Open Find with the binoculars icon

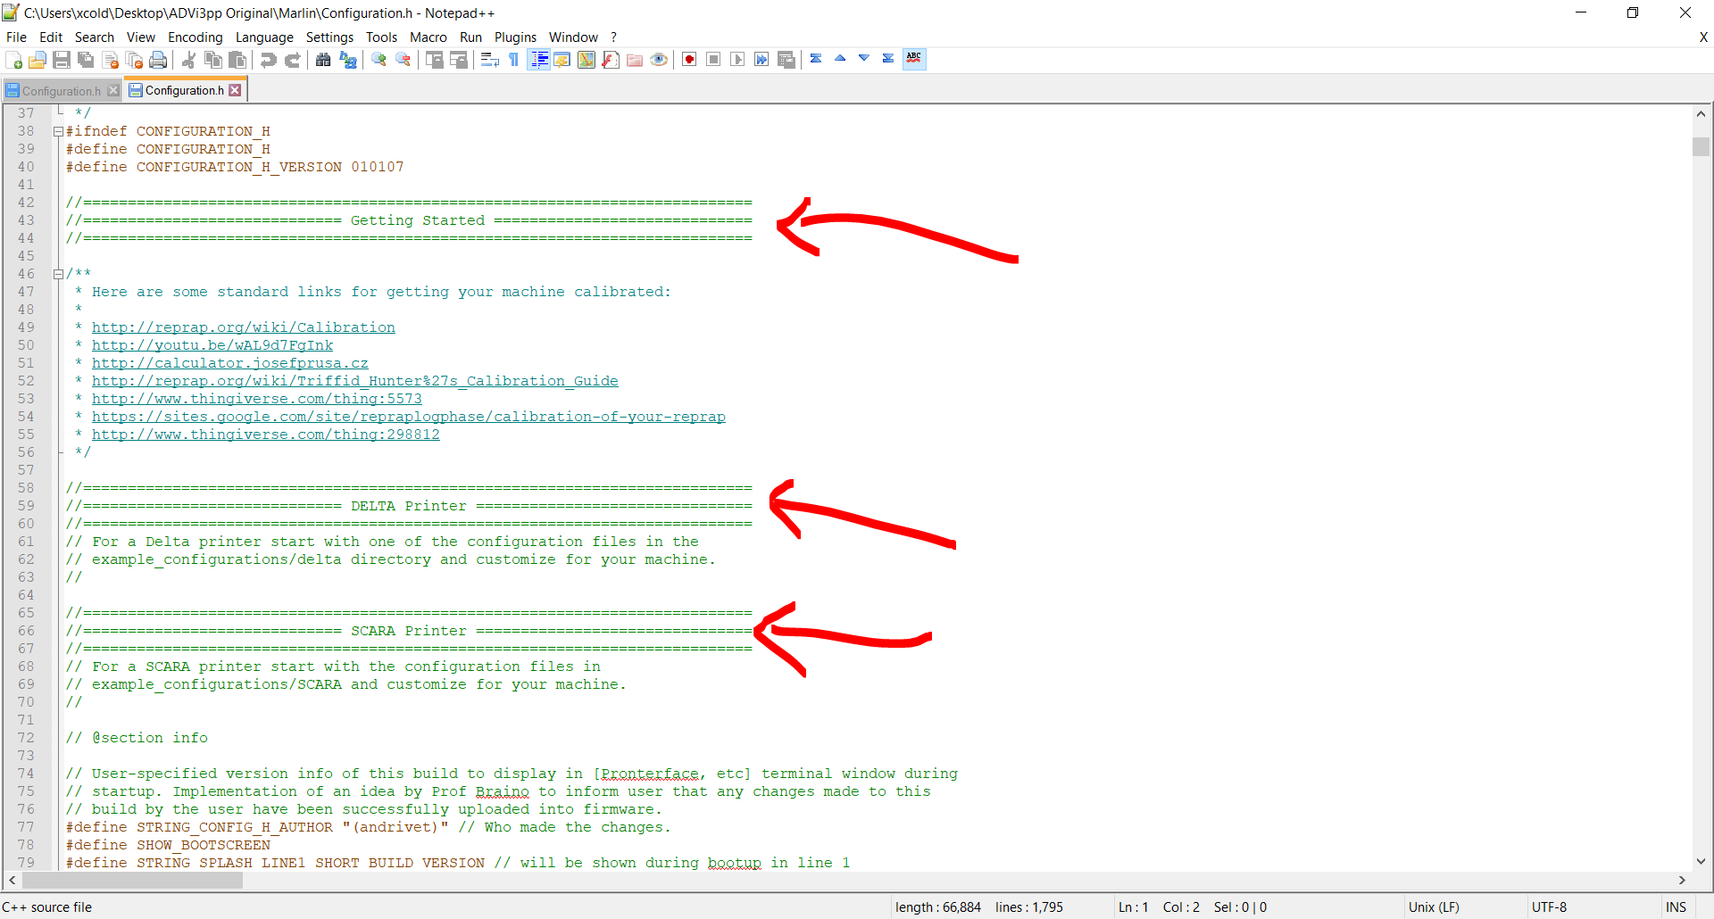tap(323, 60)
